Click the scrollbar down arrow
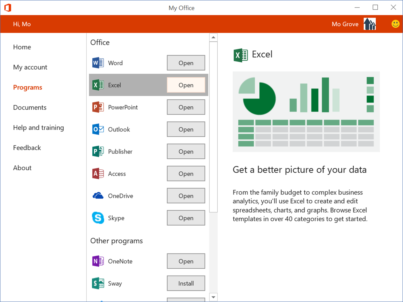The height and width of the screenshot is (302, 403). click(213, 297)
